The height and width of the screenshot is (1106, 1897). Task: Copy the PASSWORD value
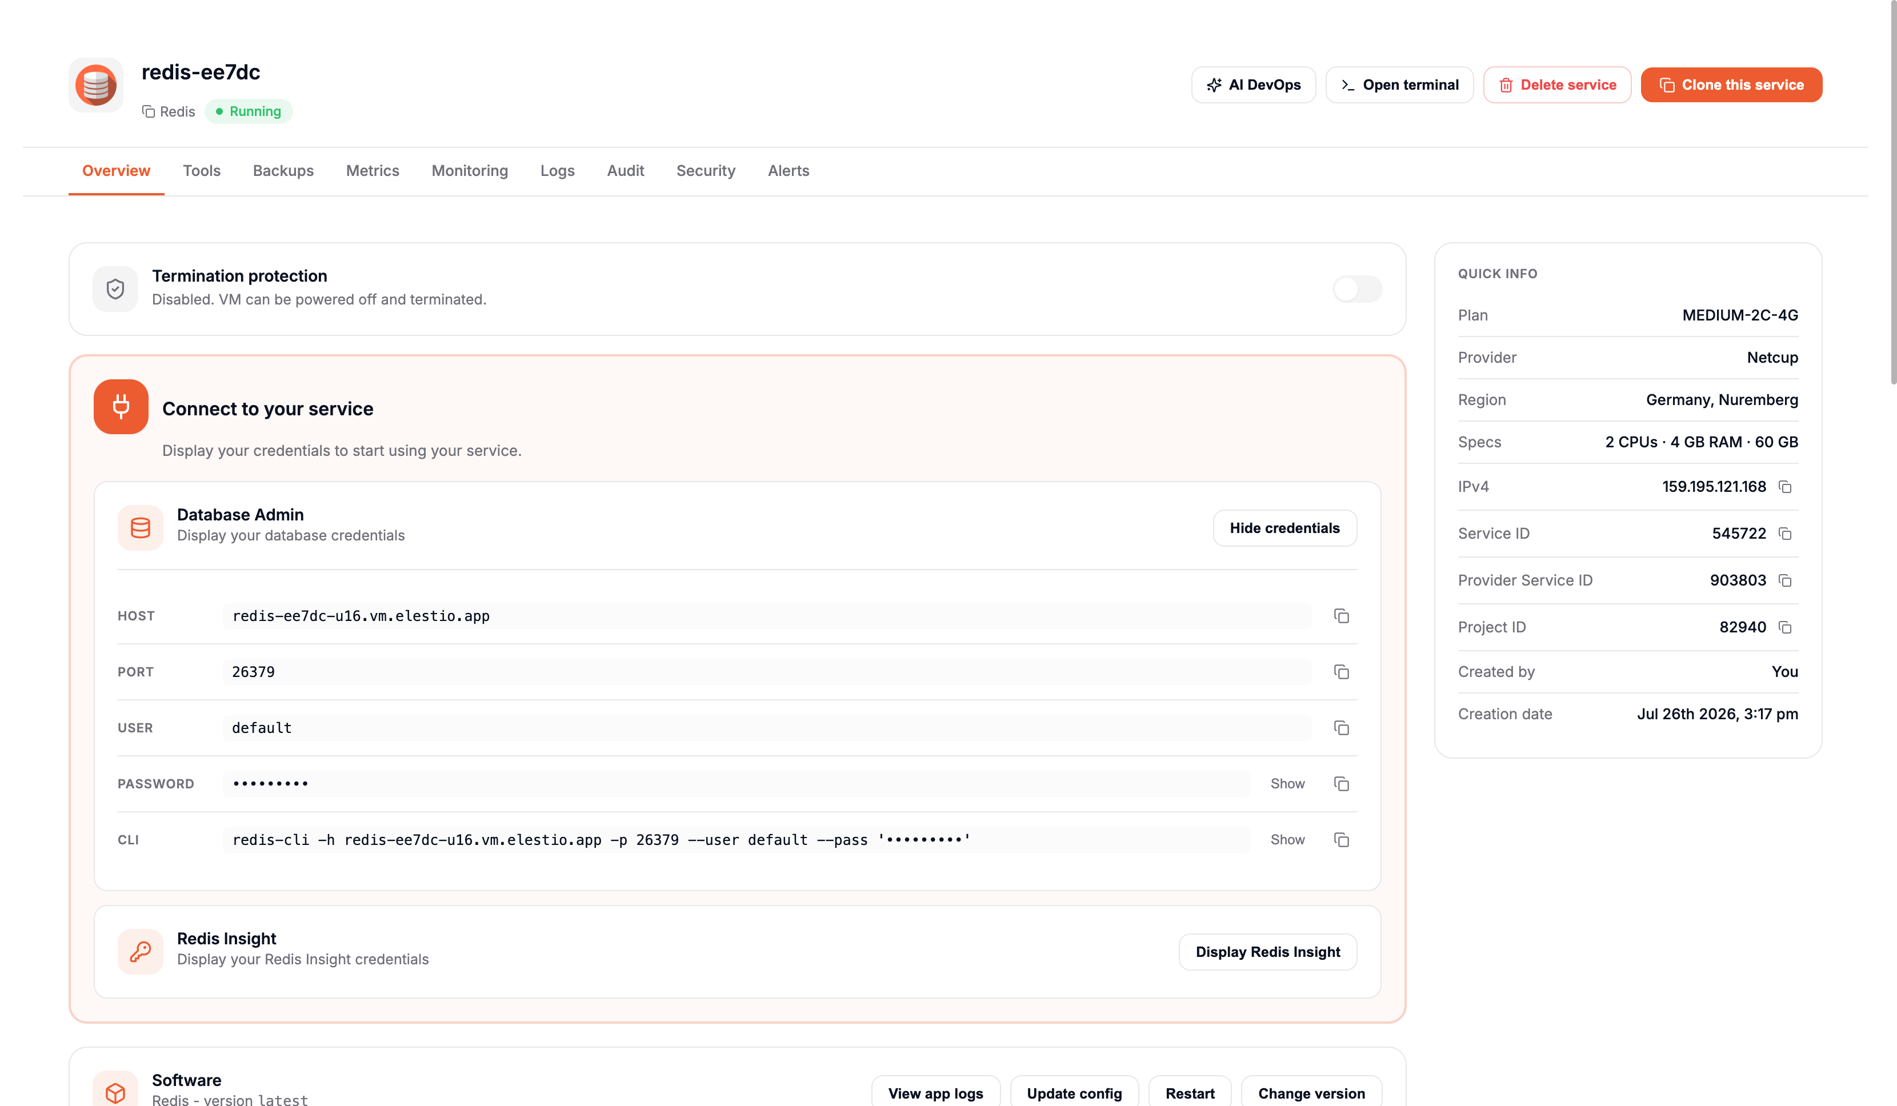pyautogui.click(x=1340, y=784)
